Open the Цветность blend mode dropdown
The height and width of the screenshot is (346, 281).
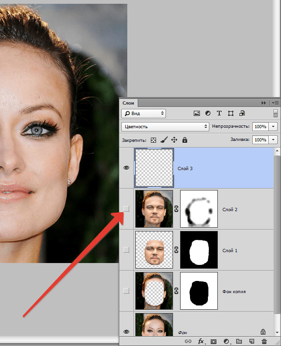coord(165,127)
